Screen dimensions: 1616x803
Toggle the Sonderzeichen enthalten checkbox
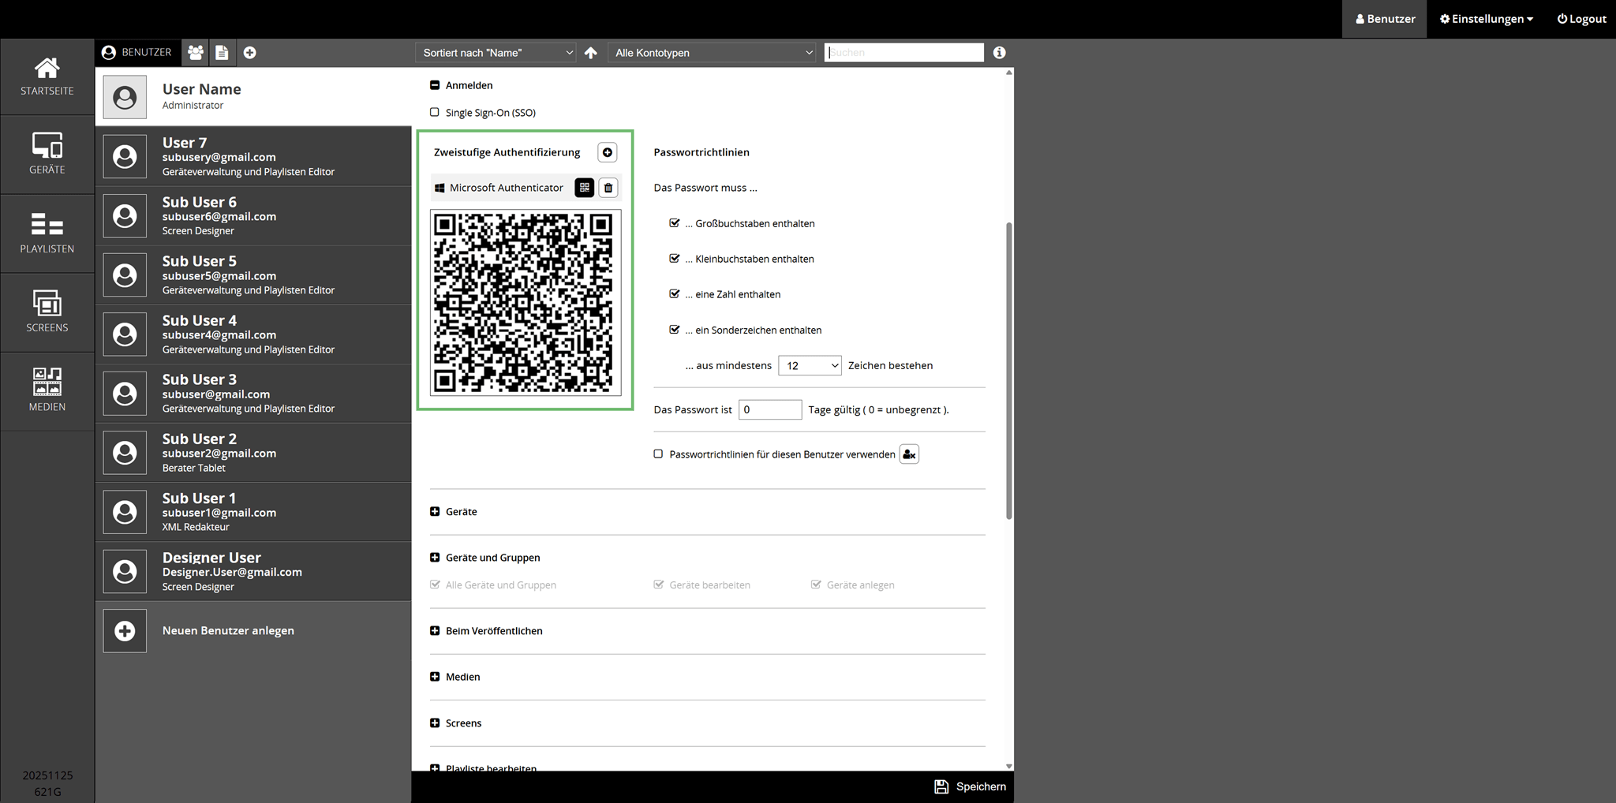(674, 330)
